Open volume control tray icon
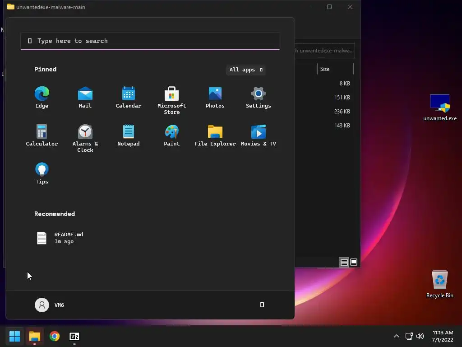This screenshot has height=347, width=462. 420,336
